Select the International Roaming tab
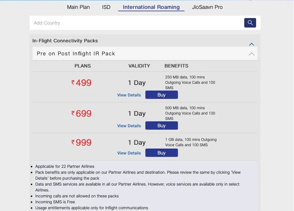 coord(151,7)
